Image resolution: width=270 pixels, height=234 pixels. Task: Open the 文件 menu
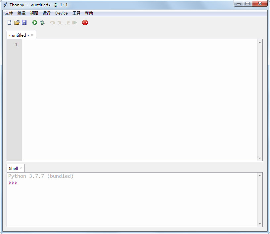9,13
